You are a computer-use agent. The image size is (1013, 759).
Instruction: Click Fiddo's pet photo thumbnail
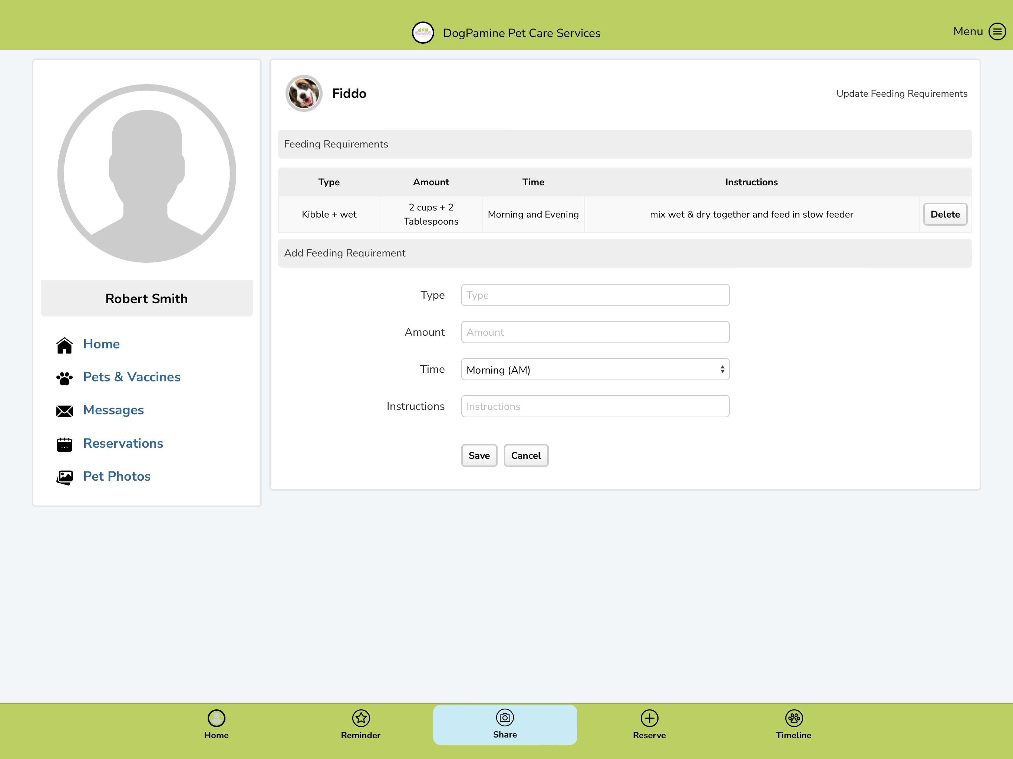coord(304,93)
